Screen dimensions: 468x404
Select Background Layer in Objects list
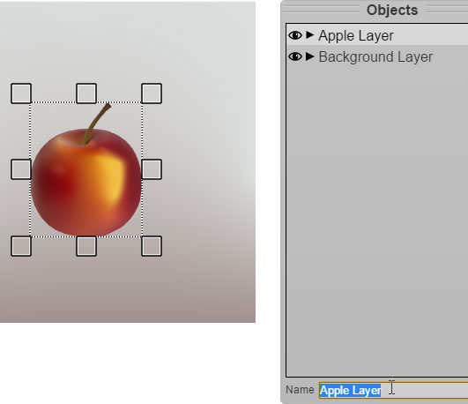(377, 56)
